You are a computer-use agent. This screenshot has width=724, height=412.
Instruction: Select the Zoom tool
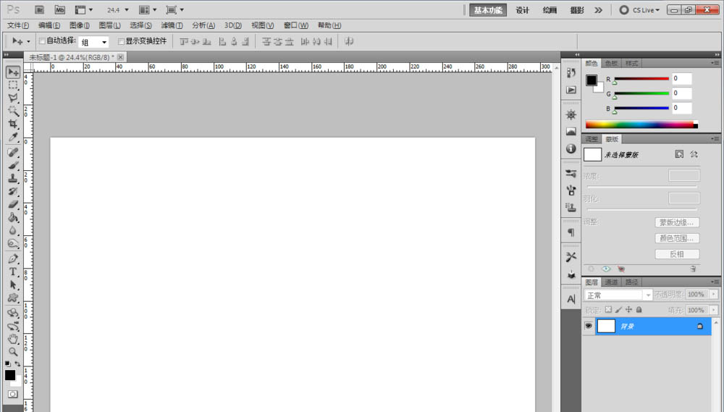pyautogui.click(x=13, y=351)
